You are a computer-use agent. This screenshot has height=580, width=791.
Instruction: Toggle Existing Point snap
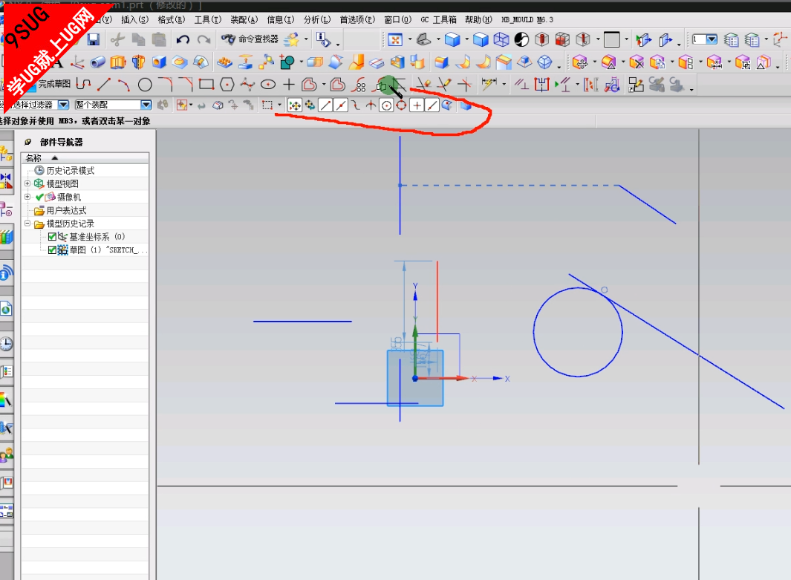[x=417, y=105]
